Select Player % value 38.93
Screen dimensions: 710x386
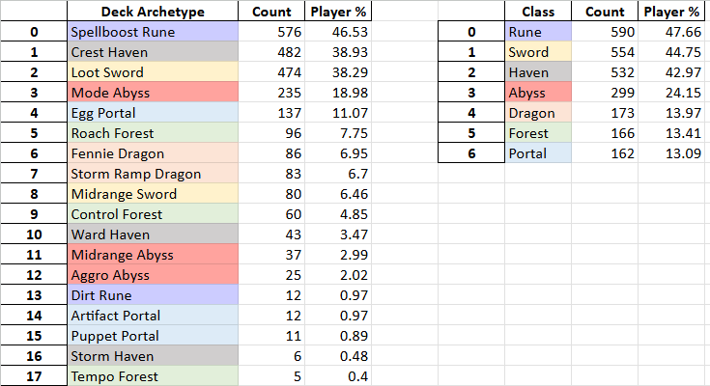(x=338, y=52)
